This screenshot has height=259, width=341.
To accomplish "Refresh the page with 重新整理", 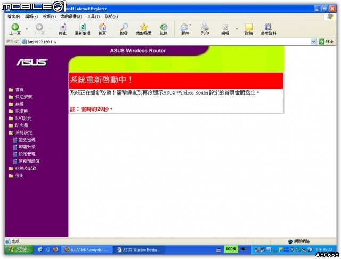I will pyautogui.click(x=83, y=29).
